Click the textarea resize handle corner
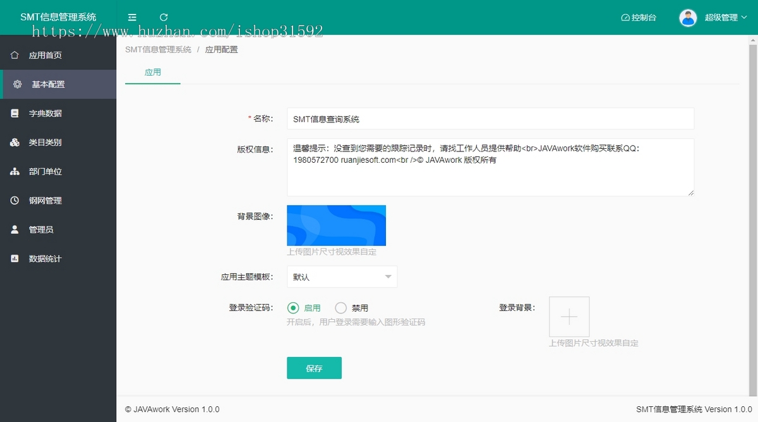This screenshot has height=422, width=758. click(x=690, y=192)
